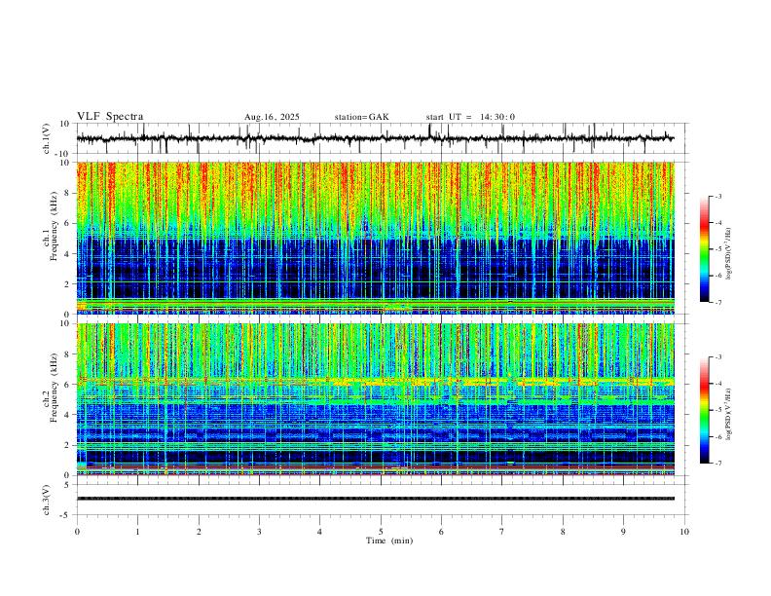Click the lower color bar's log(PSD) label
The image size is (771, 596).
[x=728, y=414]
